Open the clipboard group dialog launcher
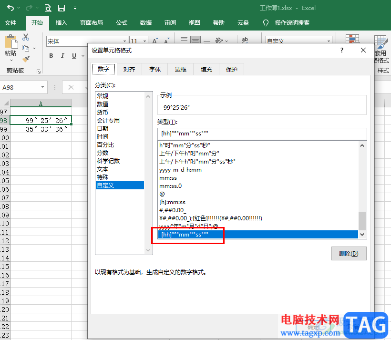This screenshot has height=340, width=391. click(39, 72)
